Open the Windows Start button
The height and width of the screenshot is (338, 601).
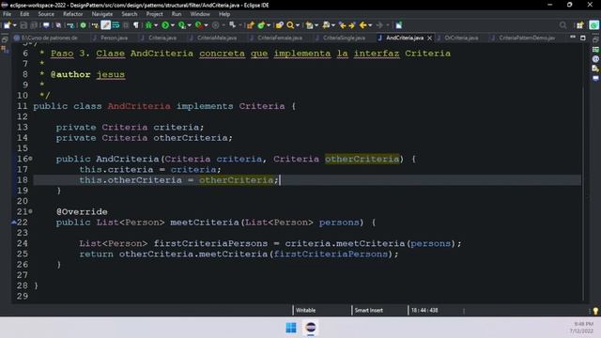click(291, 328)
